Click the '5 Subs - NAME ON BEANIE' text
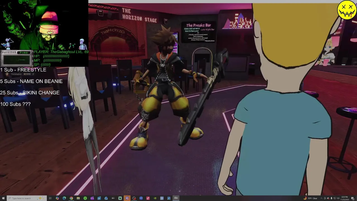Image resolution: width=357 pixels, height=201 pixels. [x=31, y=81]
